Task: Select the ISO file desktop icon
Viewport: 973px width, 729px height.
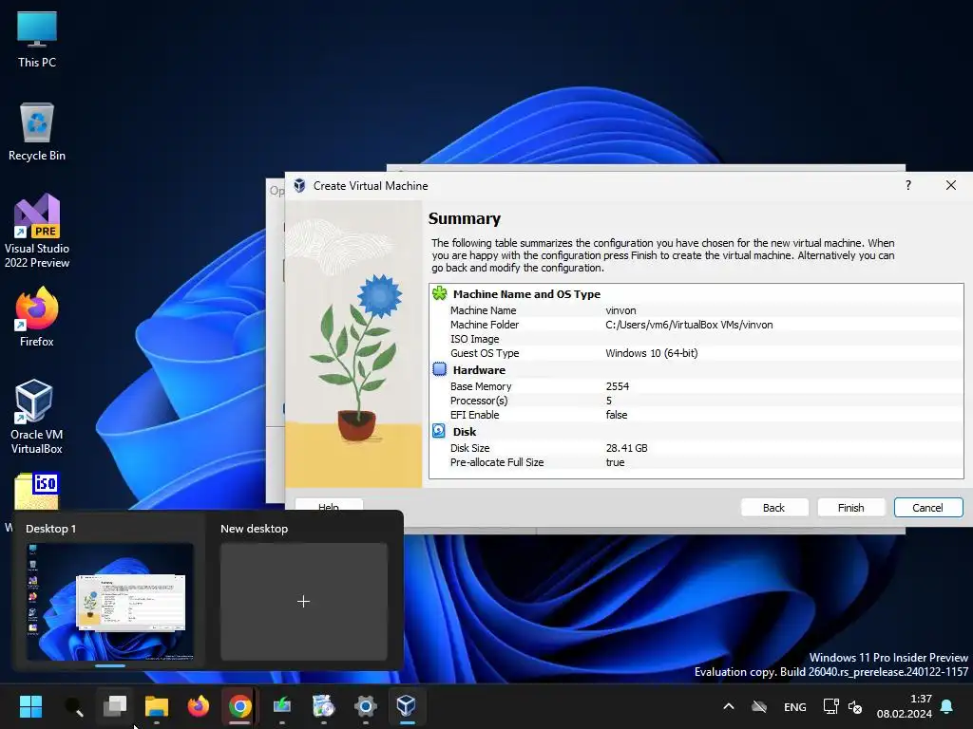Action: click(37, 491)
